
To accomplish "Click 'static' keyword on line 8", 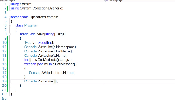I will 24,34.
